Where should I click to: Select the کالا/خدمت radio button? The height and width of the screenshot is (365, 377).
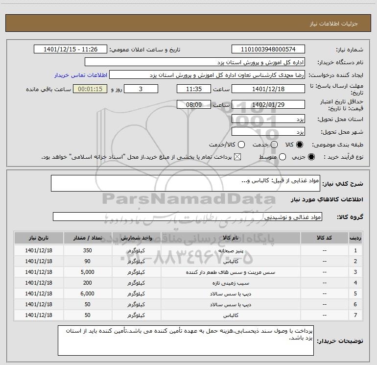click(241, 145)
